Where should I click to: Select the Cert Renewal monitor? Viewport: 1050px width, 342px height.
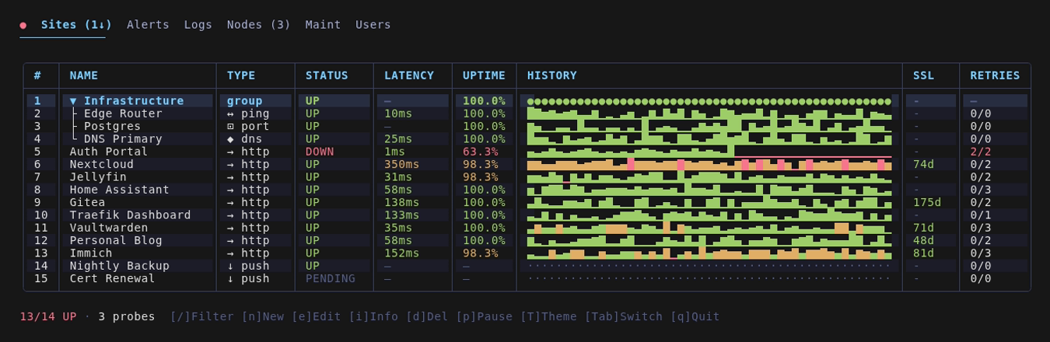click(527, 278)
